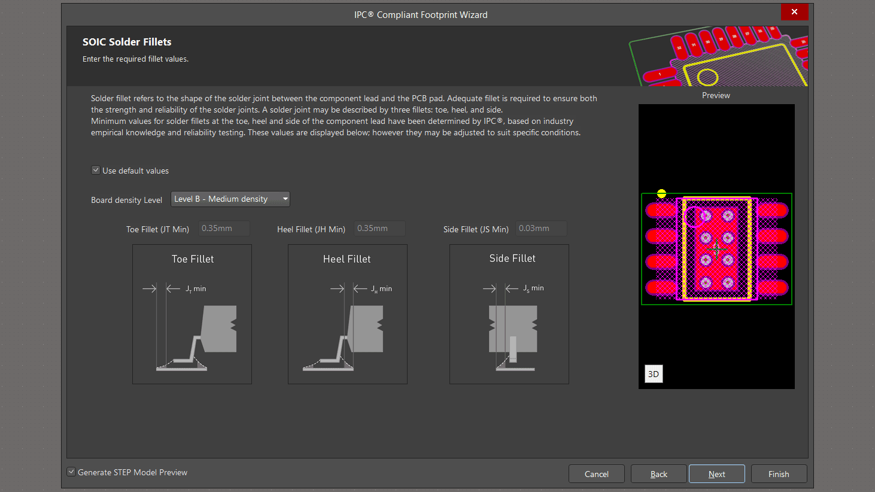Viewport: 875px width, 492px height.
Task: Click the Finish button
Action: tap(779, 474)
